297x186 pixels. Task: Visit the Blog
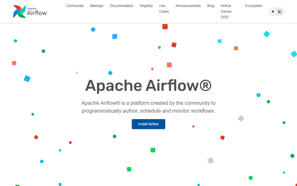pos(211,6)
